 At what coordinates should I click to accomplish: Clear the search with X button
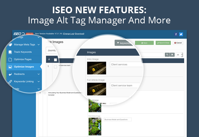coord(172,55)
